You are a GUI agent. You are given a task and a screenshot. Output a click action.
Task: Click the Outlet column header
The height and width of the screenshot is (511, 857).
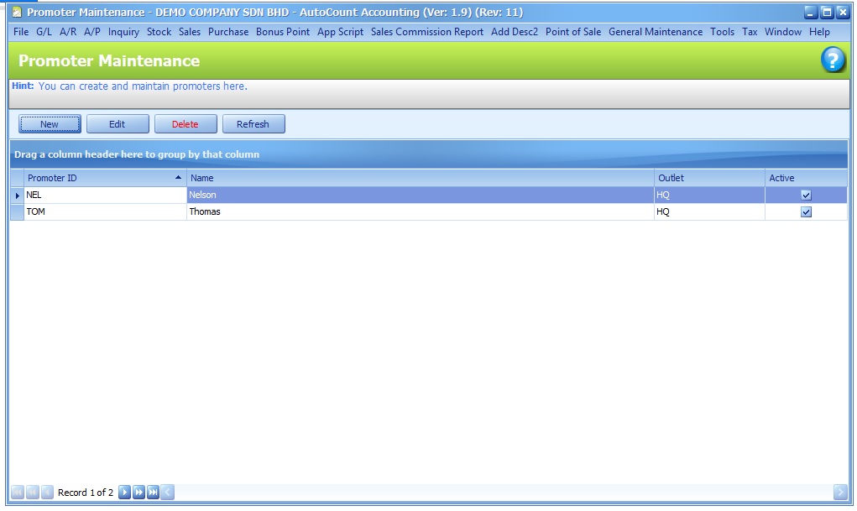(708, 178)
